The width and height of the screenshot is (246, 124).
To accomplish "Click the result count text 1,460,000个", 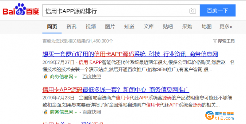I will (102, 41).
